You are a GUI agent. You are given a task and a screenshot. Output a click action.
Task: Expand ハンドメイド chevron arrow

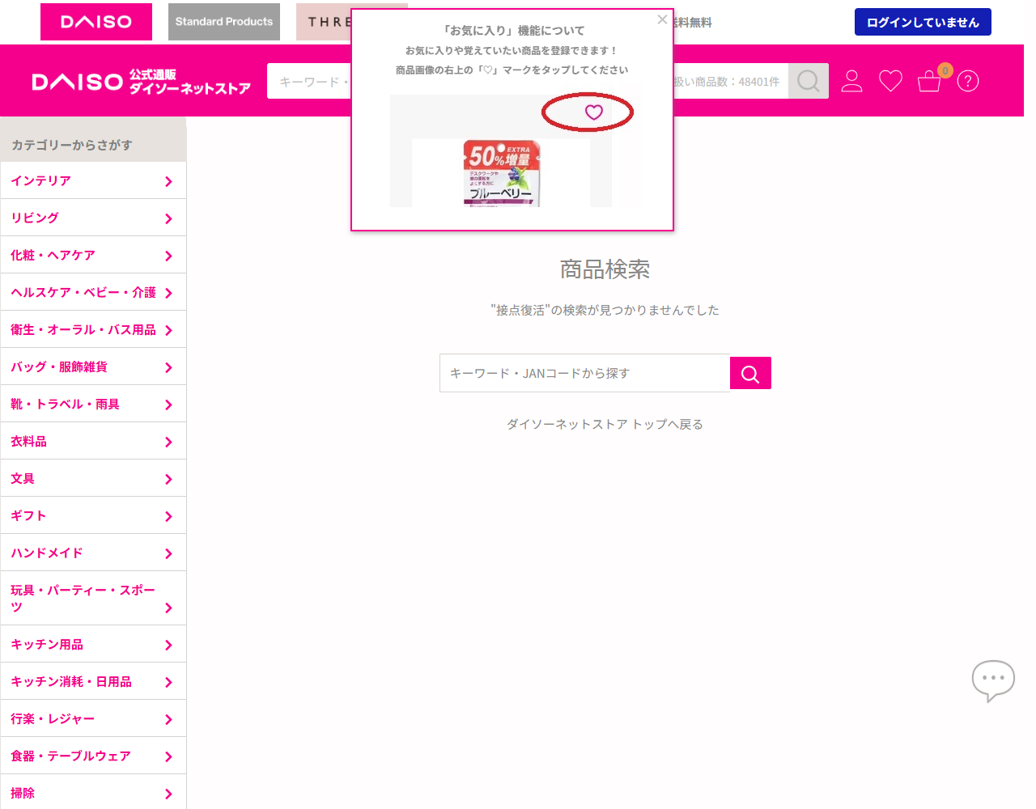coord(168,553)
